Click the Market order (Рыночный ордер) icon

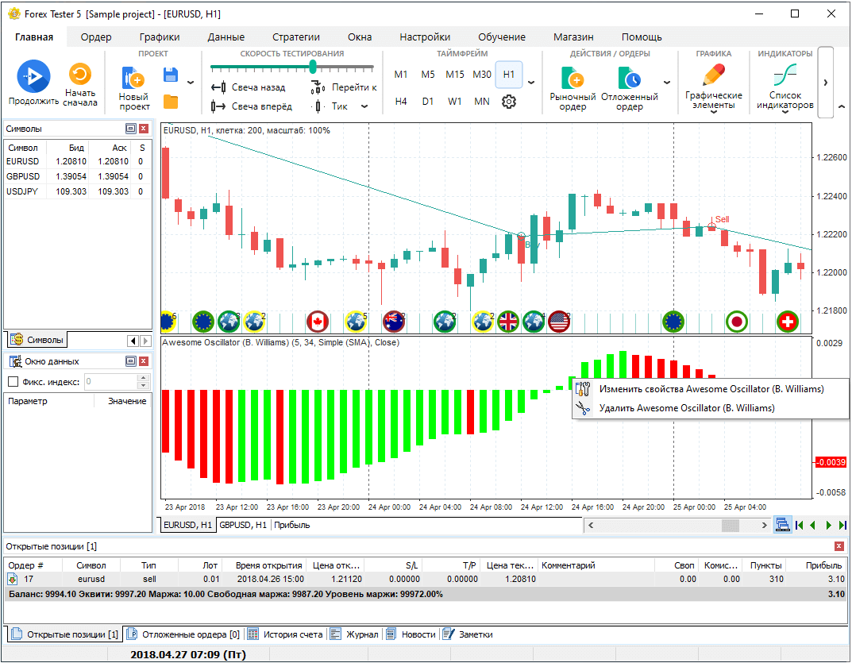point(572,79)
